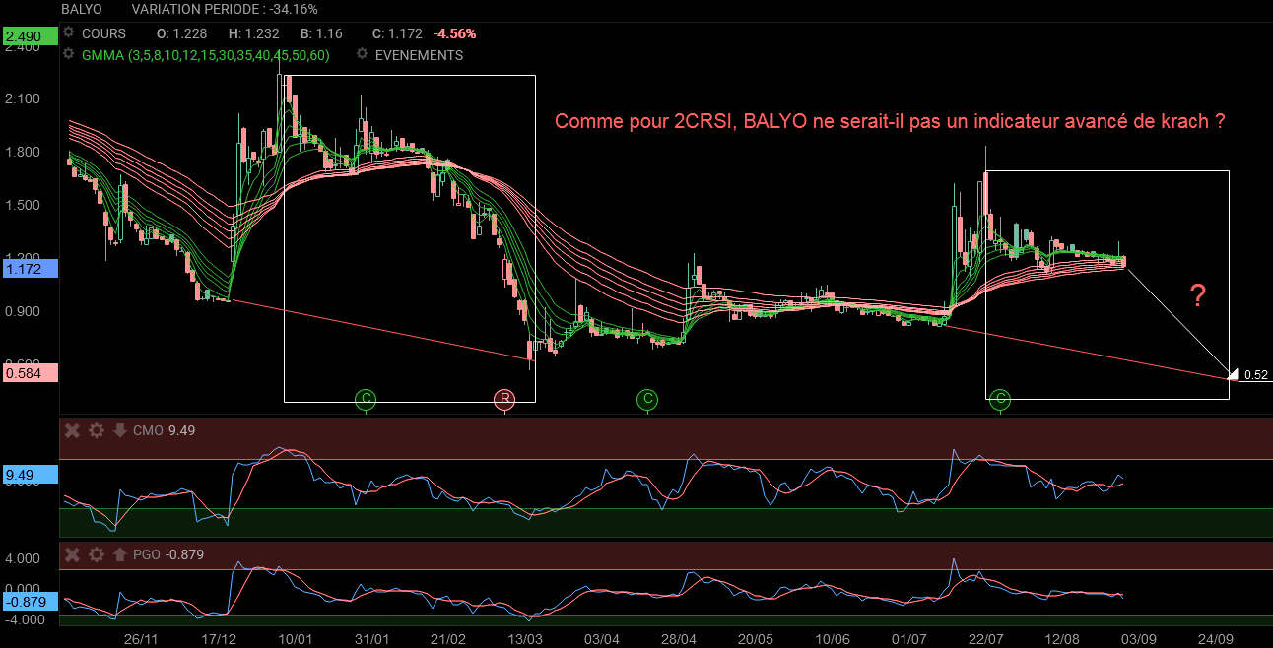Click the BALYO ticker name
The width and height of the screenshot is (1273, 648).
[83, 9]
